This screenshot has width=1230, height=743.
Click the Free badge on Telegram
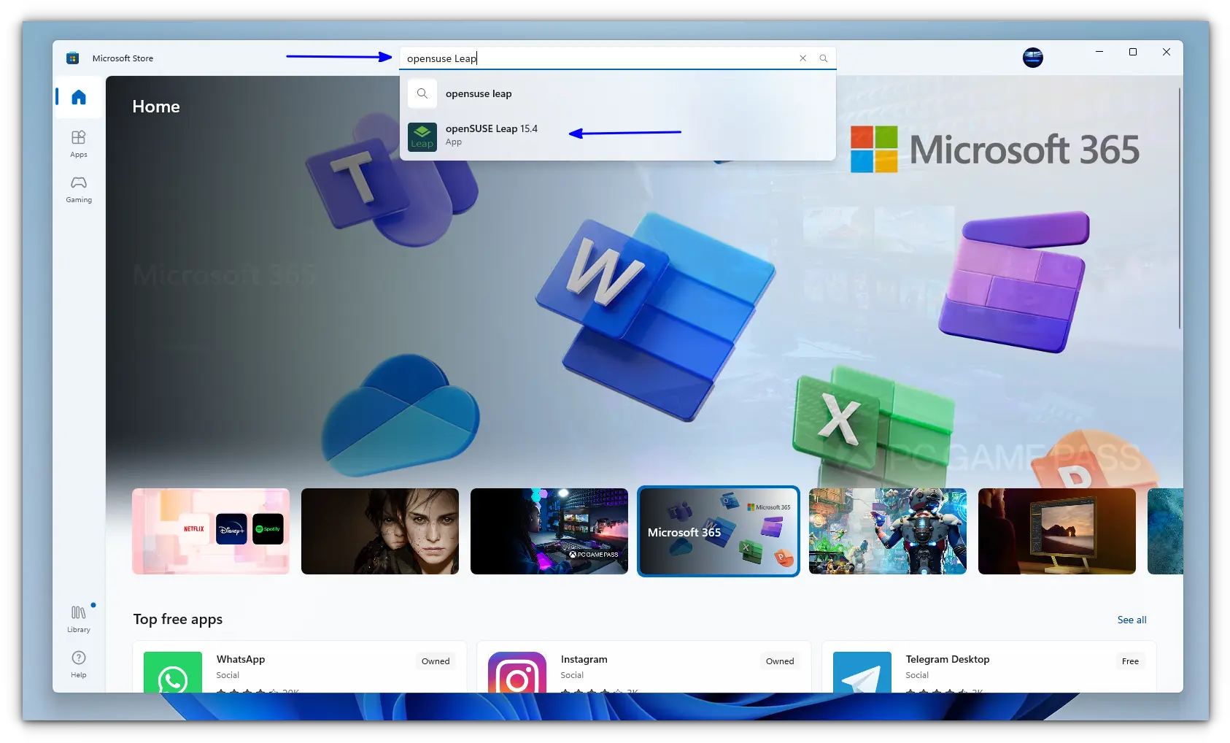coord(1130,661)
